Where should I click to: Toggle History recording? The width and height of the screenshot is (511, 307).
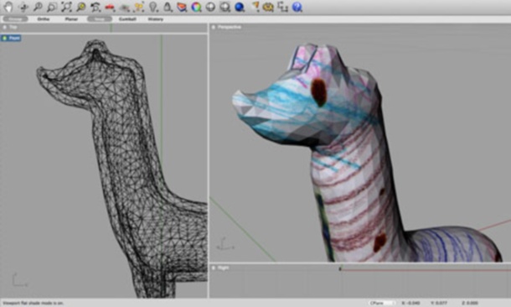pyautogui.click(x=156, y=19)
